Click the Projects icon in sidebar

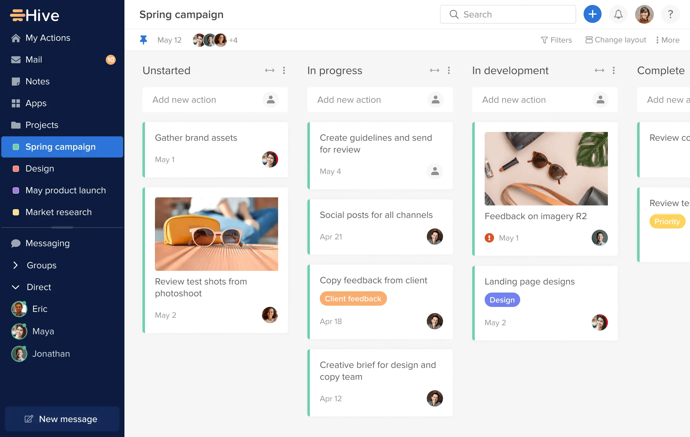(16, 125)
